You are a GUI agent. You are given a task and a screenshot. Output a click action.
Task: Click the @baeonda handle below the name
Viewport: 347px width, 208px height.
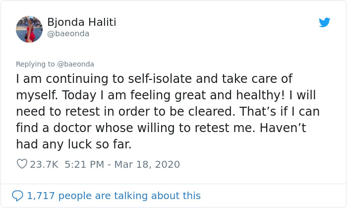(68, 34)
